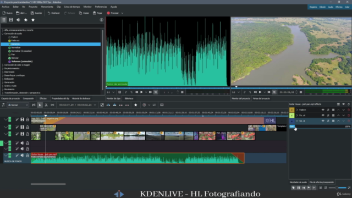
Task: Collapse the Ganancia effect parameters
Action: tap(297, 121)
